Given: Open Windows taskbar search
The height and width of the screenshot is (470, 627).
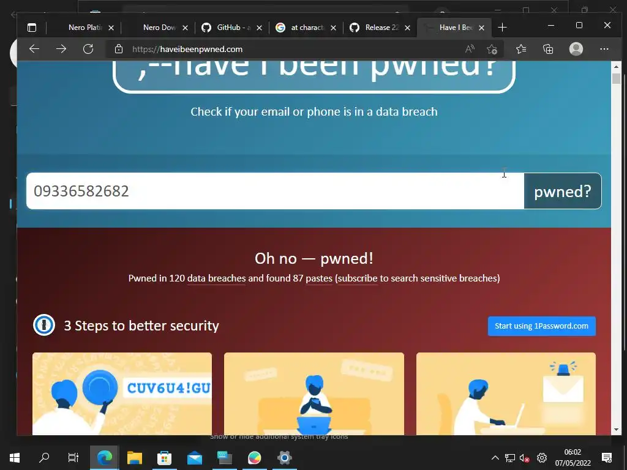Looking at the screenshot, I should click(x=44, y=458).
